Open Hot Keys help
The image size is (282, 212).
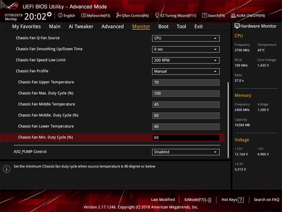233,200
